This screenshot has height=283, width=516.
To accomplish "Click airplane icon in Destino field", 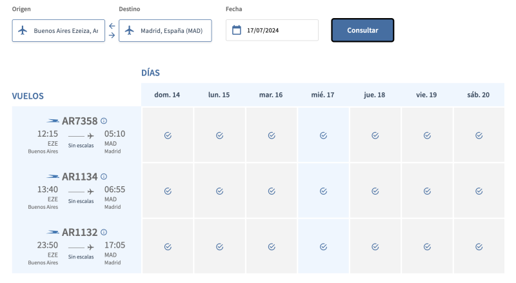I will (x=130, y=30).
